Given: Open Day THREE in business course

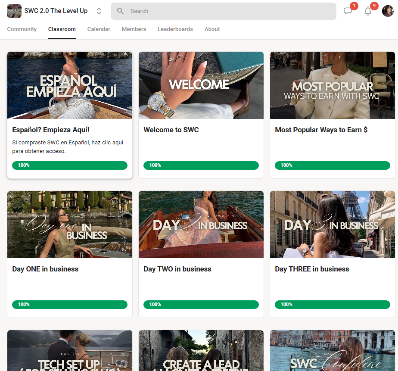Looking at the screenshot, I should tap(312, 269).
